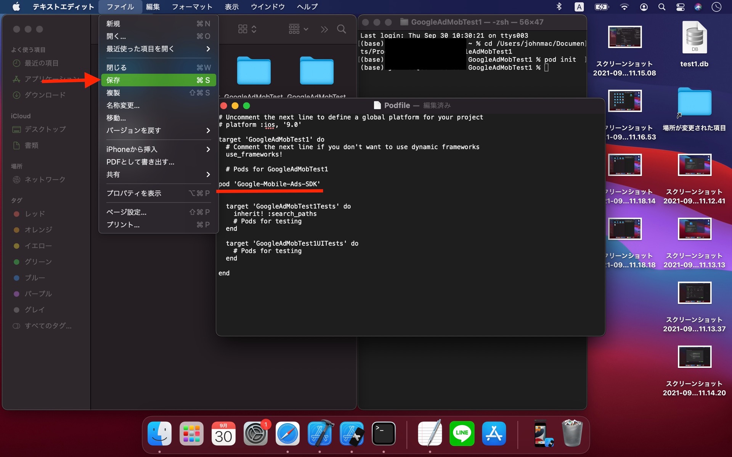732x457 pixels.
Task: Click the Bluetooth menu bar icon
Action: [559, 7]
